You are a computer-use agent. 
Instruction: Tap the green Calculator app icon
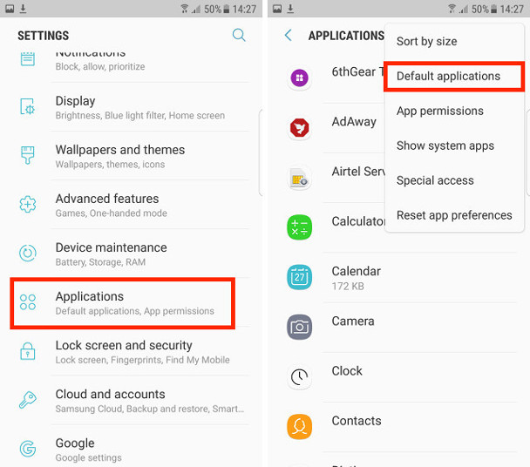pos(299,227)
